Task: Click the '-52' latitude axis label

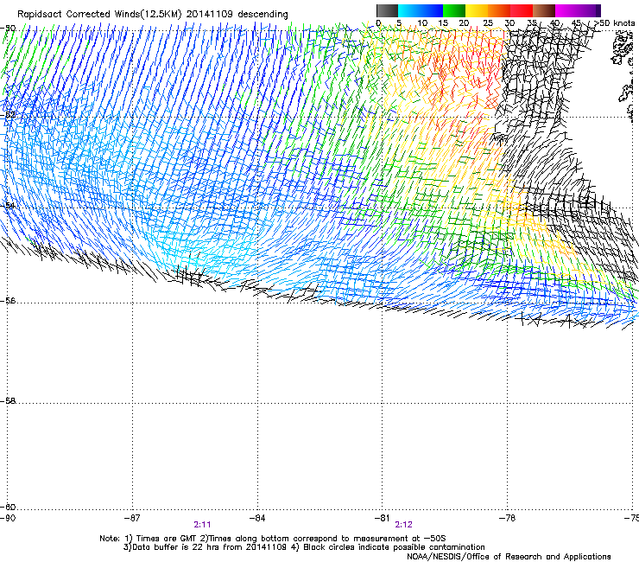Action: coord(8,115)
